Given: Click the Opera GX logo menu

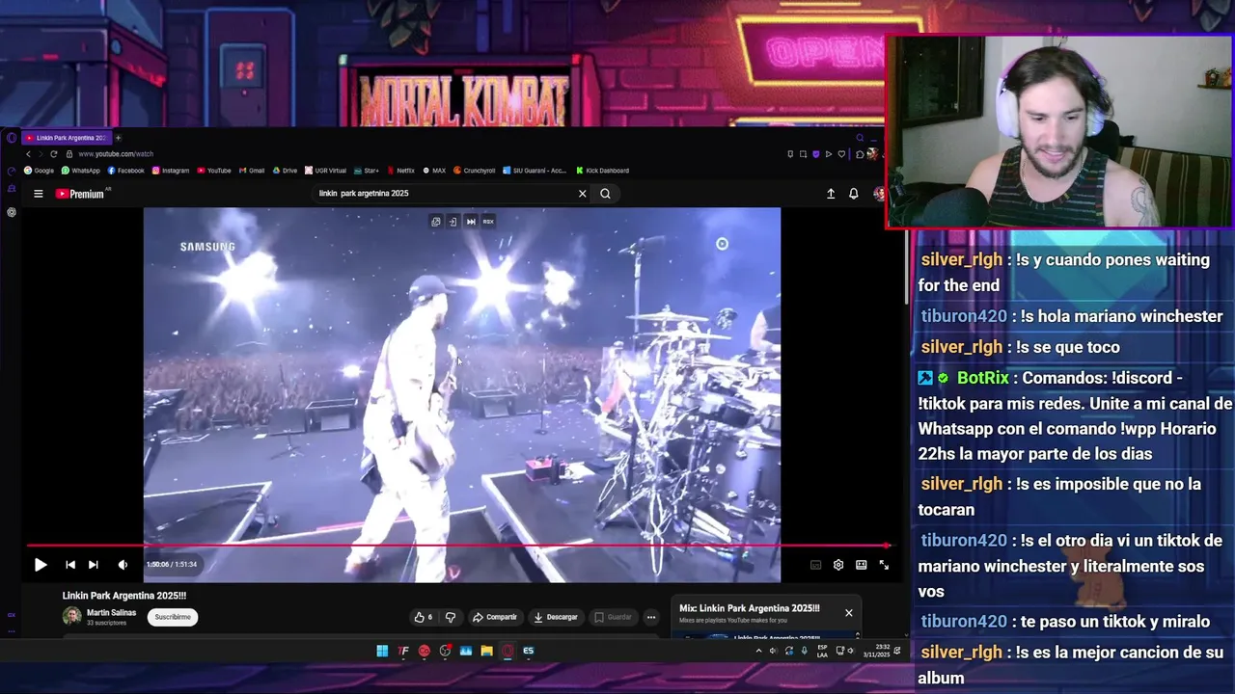Looking at the screenshot, I should click(x=12, y=138).
